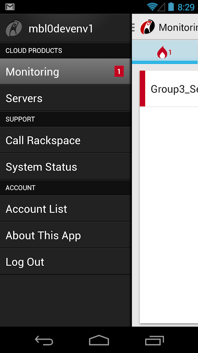Image resolution: width=198 pixels, height=353 pixels.
Task: Open the recent apps navigation button
Action: click(x=154, y=340)
